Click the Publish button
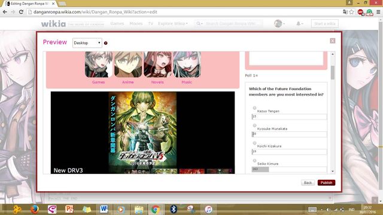This screenshot has height=215, width=383. (x=326, y=183)
